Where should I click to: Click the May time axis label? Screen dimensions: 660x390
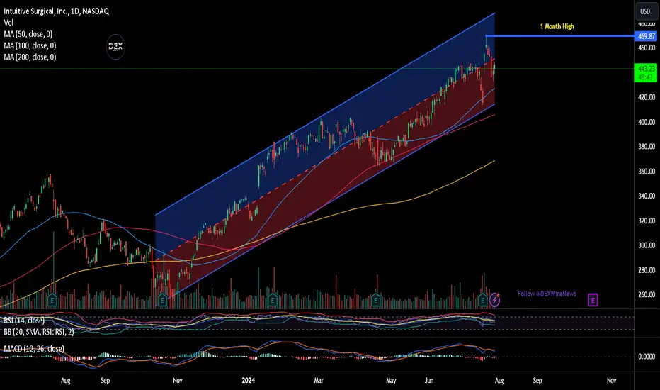(x=391, y=381)
